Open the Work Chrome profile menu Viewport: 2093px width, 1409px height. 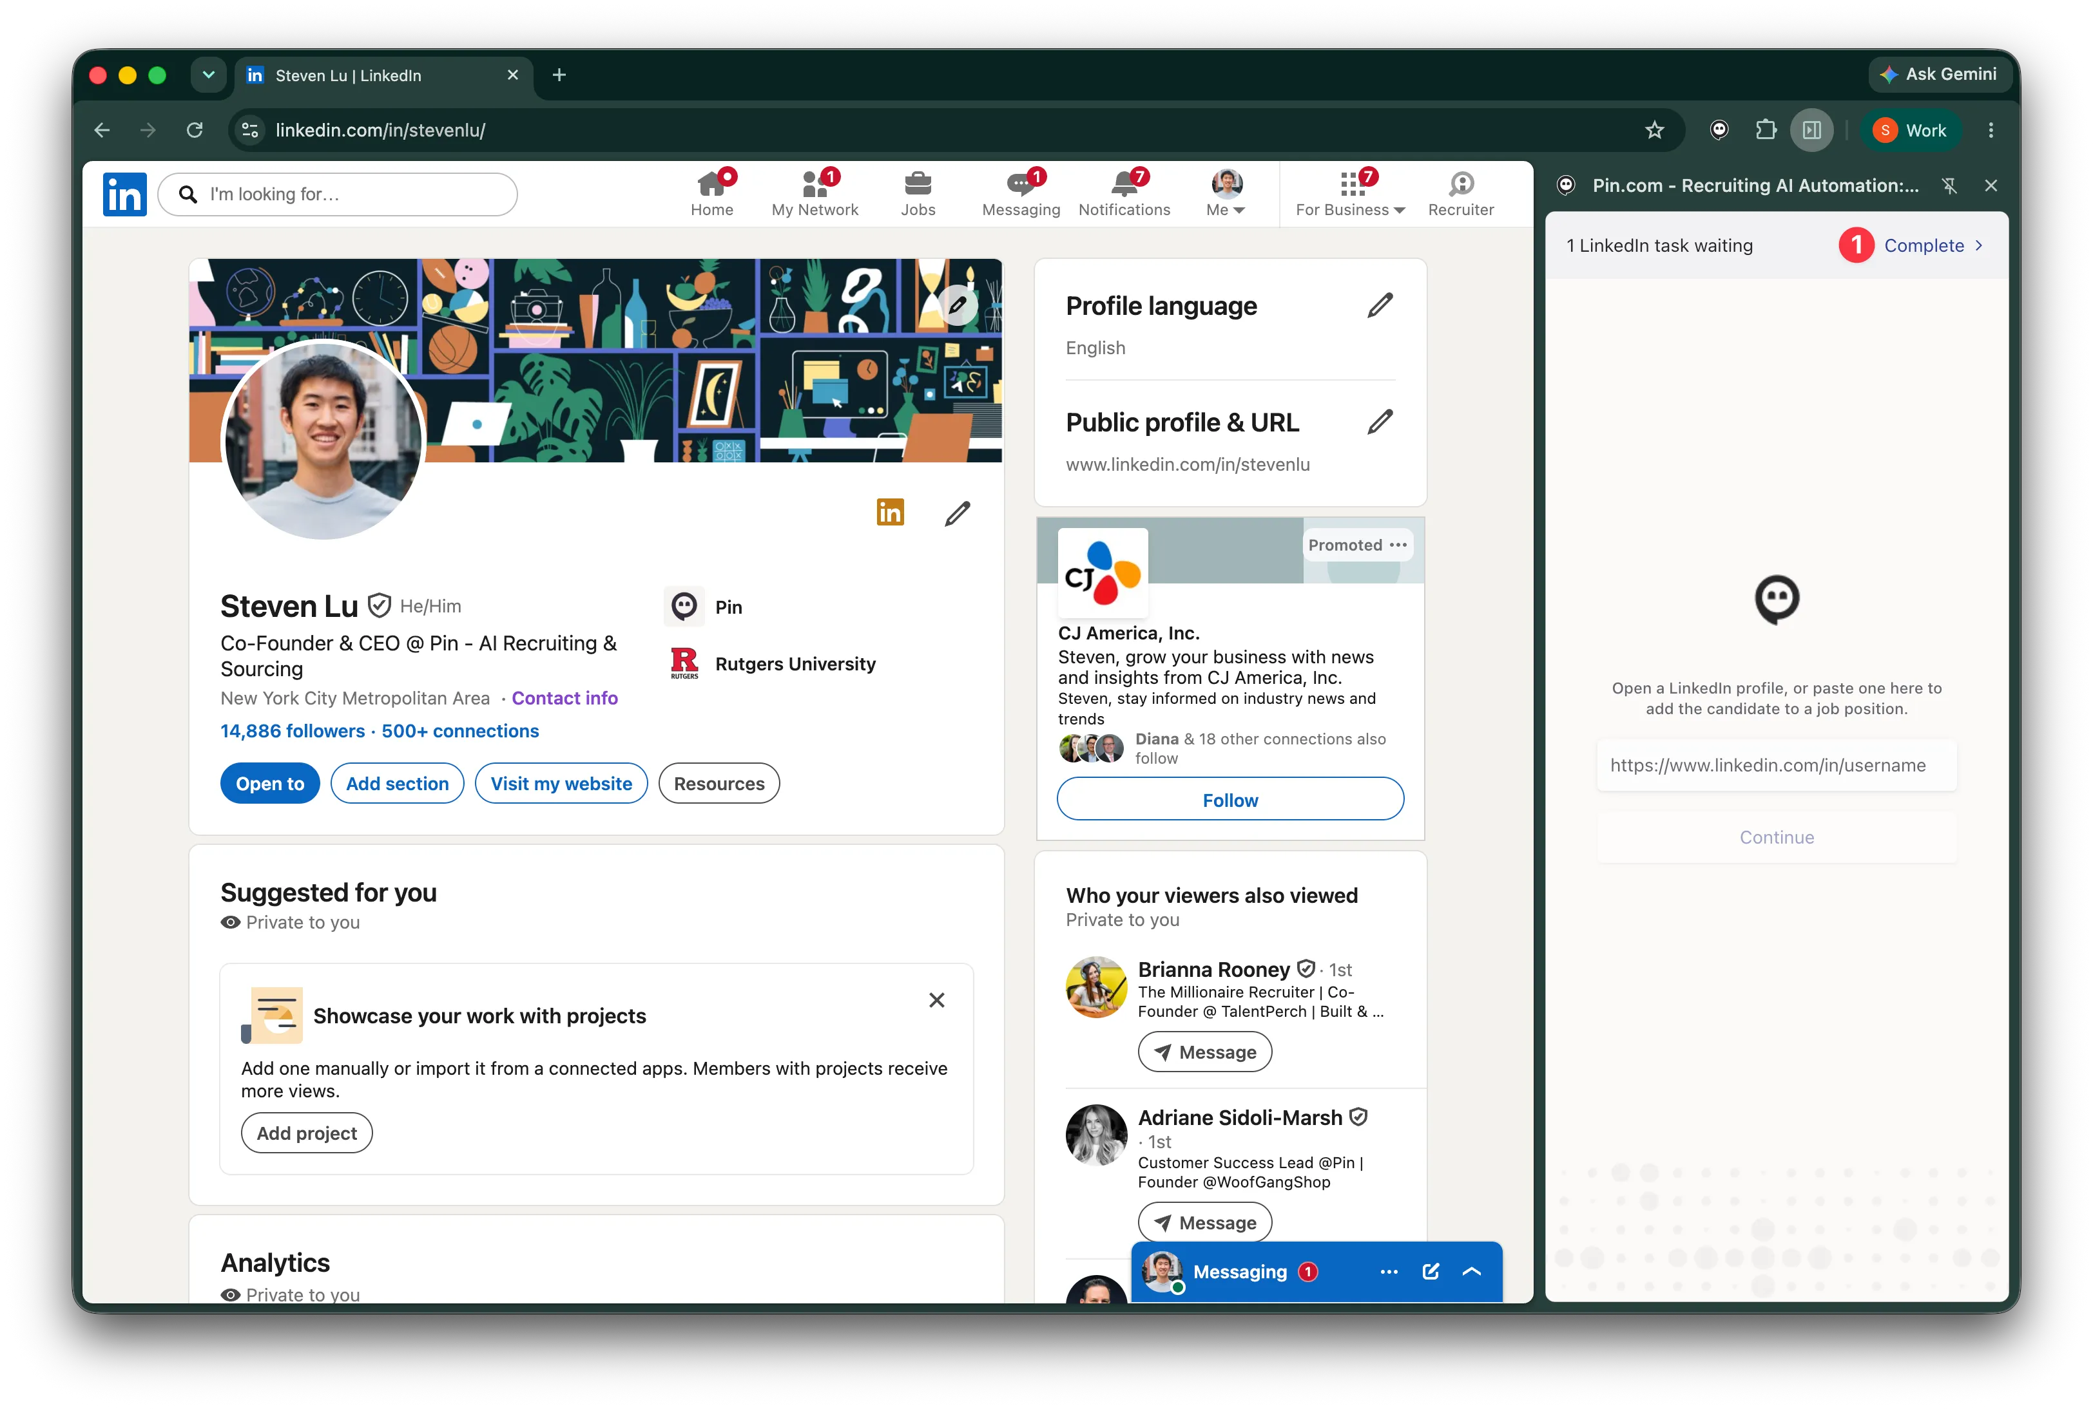1909,130
